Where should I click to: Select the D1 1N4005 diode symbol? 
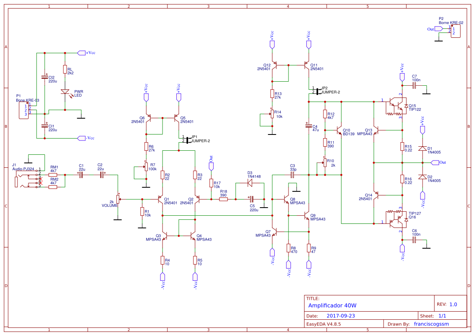423,147
